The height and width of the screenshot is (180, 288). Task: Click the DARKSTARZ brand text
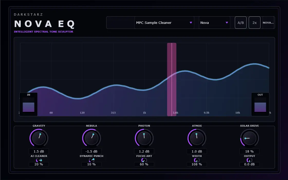pos(29,14)
